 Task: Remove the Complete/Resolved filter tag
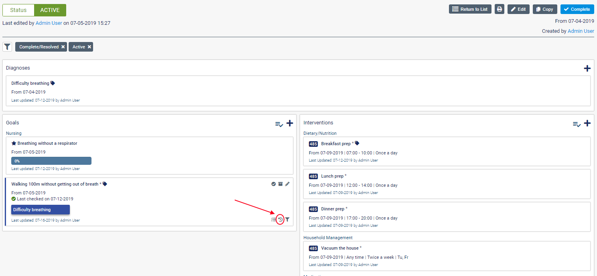(63, 47)
